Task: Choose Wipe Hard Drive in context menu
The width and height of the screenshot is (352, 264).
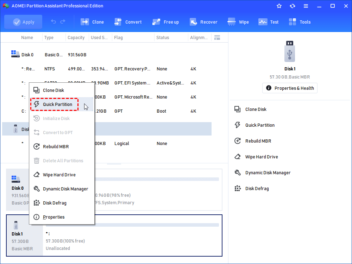Action: pyautogui.click(x=62, y=175)
